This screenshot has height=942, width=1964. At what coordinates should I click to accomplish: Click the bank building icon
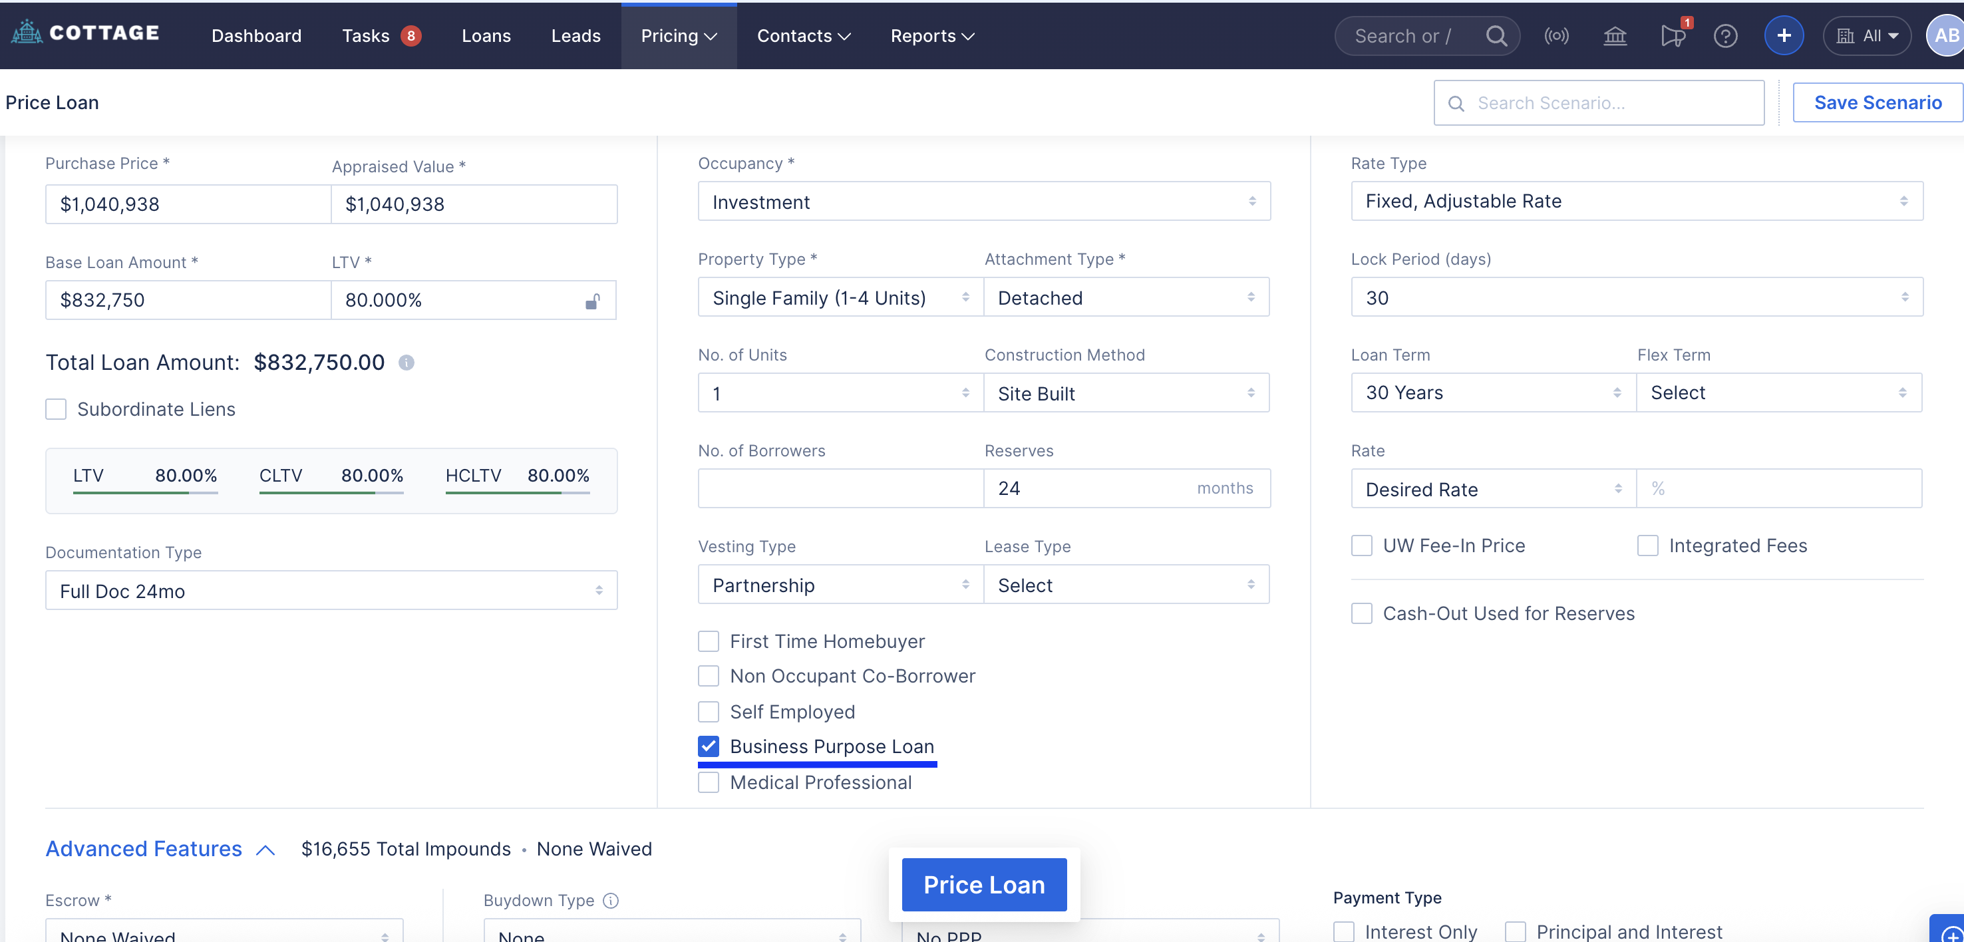pyautogui.click(x=1615, y=36)
